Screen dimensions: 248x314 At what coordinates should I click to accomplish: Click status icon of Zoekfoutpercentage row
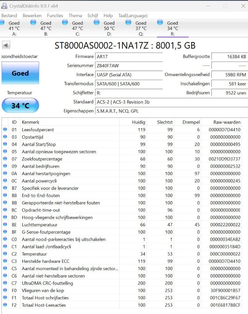coord(5,159)
